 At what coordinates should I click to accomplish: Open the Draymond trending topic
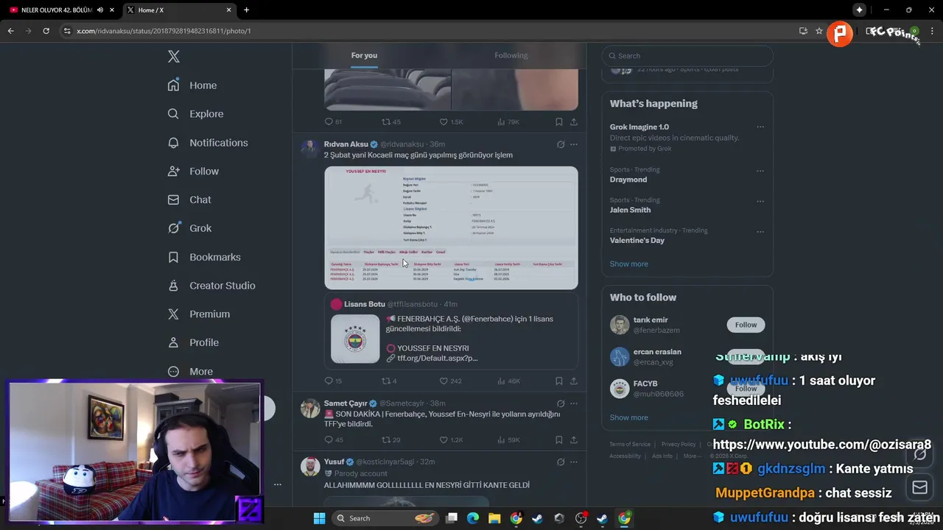(x=628, y=180)
